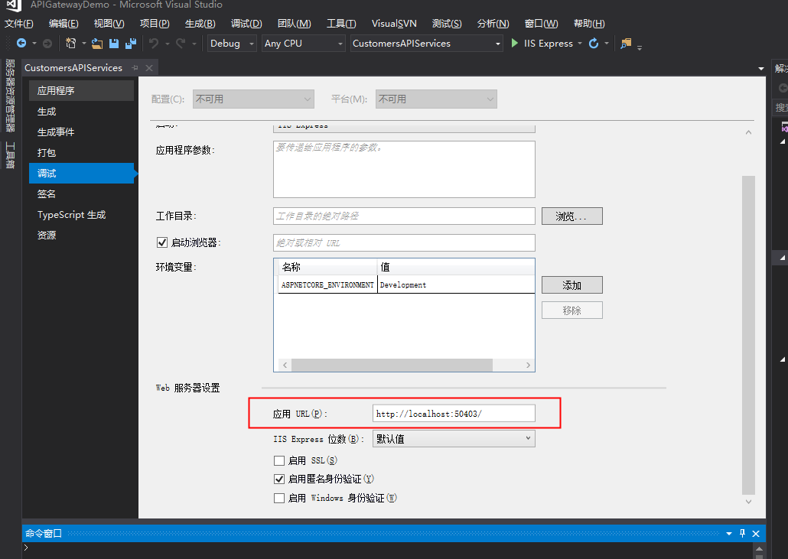788x559 pixels.
Task: Open the 编辑(E) menu
Action: click(63, 24)
